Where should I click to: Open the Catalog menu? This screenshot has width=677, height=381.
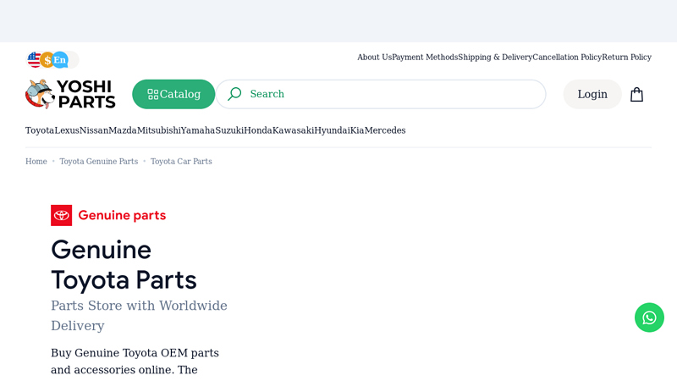point(173,94)
